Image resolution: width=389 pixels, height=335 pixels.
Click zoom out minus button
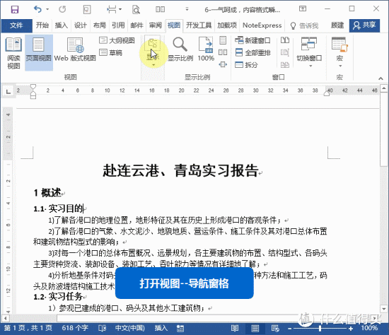(x=289, y=329)
